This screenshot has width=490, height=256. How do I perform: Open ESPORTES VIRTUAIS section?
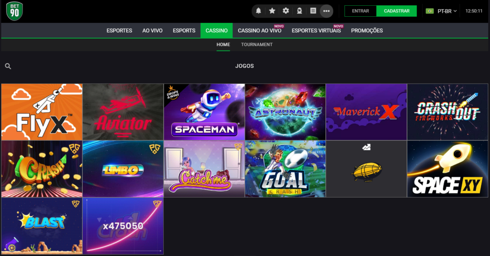pos(316,31)
